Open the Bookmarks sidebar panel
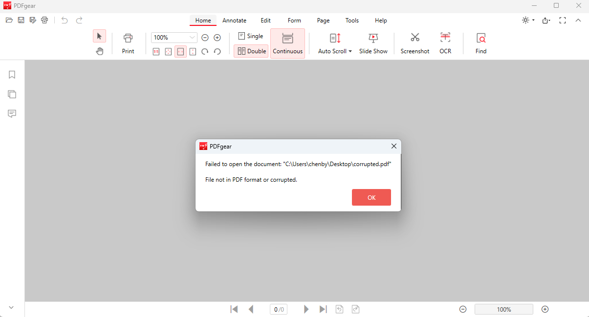 tap(12, 74)
